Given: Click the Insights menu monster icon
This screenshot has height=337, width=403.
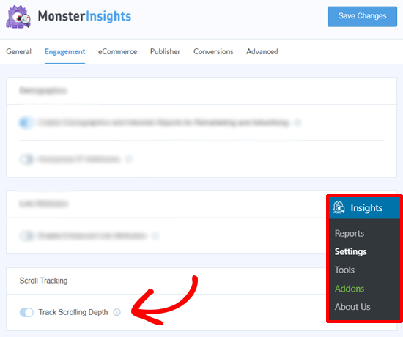Looking at the screenshot, I should pyautogui.click(x=339, y=207).
